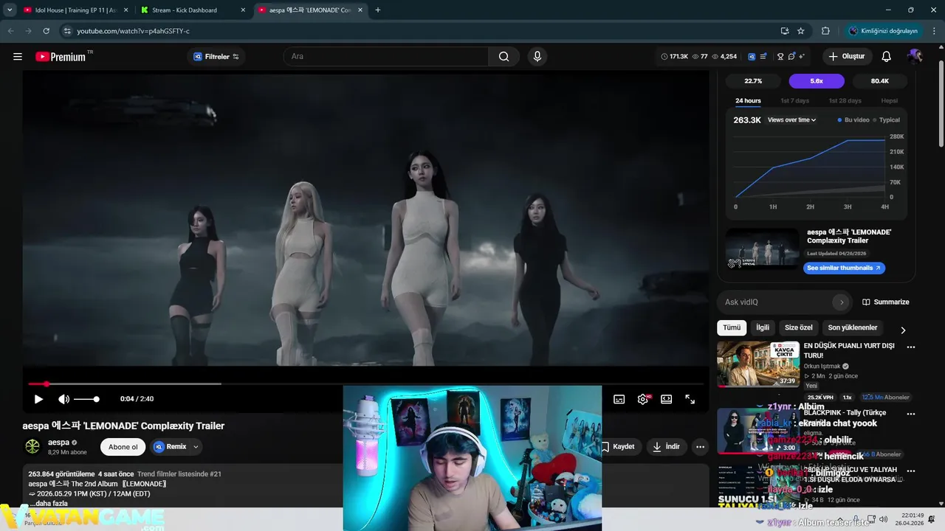The height and width of the screenshot is (531, 945).
Task: View site information in address bar
Action: (x=67, y=31)
